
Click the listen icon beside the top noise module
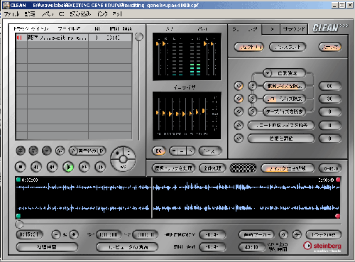coord(253,86)
